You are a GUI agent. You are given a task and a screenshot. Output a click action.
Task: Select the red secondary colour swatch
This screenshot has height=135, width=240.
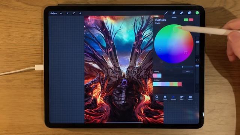(191, 20)
